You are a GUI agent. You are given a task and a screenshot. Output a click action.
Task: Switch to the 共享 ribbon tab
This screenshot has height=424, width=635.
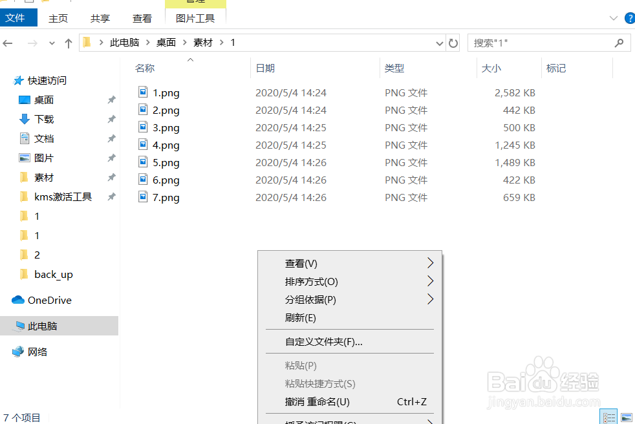point(100,18)
